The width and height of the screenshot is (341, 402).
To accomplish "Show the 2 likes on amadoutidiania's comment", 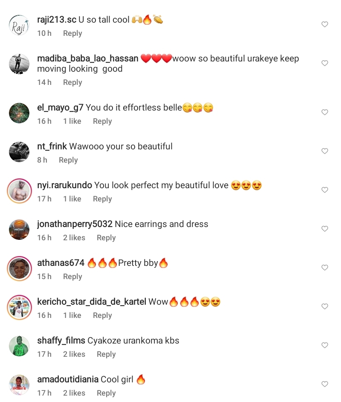I will point(74,393).
